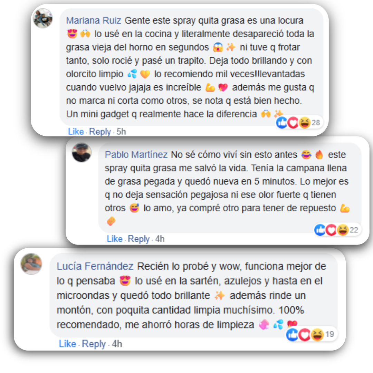Open Pablo Martínez's profile name link

(136, 155)
